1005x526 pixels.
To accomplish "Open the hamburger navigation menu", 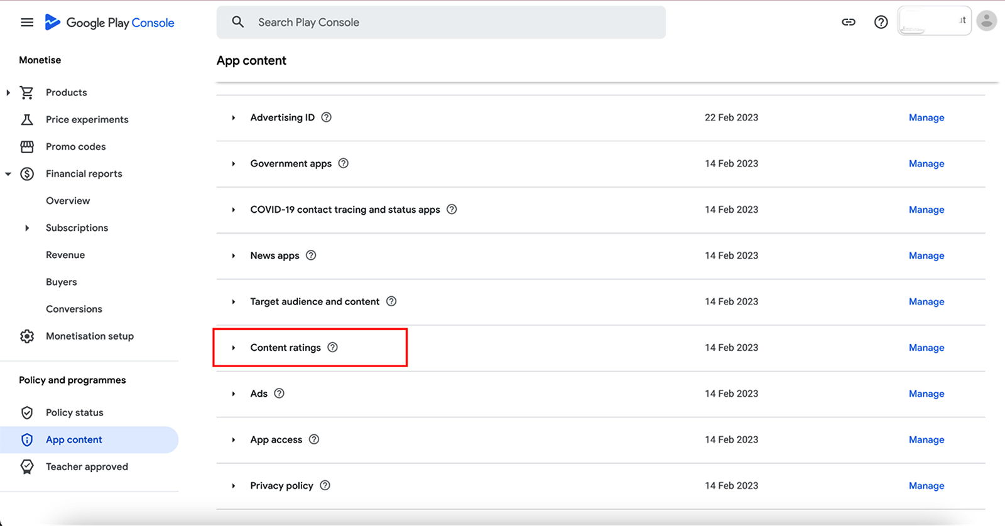I will 27,23.
